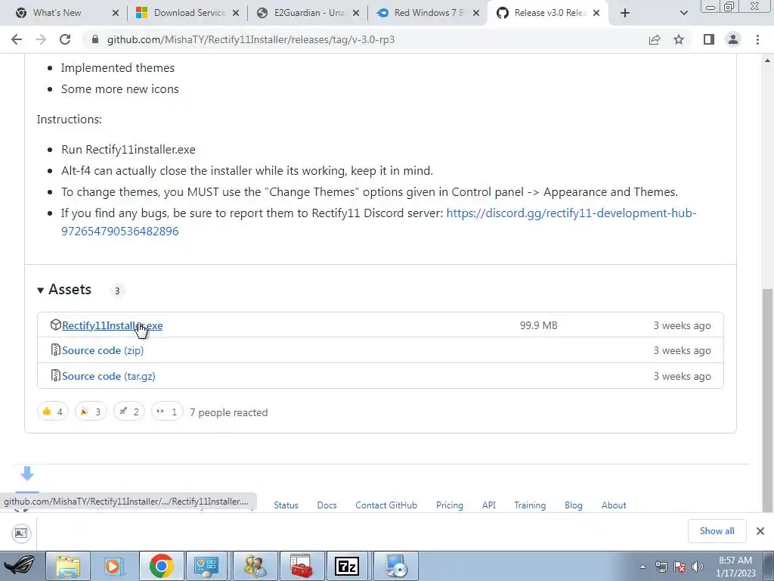Click the rocket reaction button

click(x=128, y=412)
